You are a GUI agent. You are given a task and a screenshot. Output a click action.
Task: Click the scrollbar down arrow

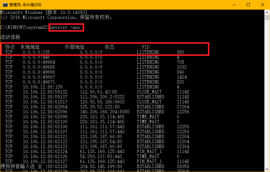pos(267,169)
